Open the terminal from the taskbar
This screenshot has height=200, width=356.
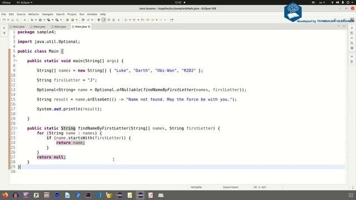coord(88,195)
